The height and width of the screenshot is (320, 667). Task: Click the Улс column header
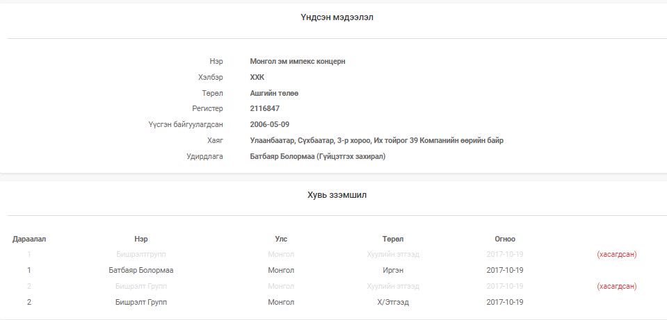[281, 239]
